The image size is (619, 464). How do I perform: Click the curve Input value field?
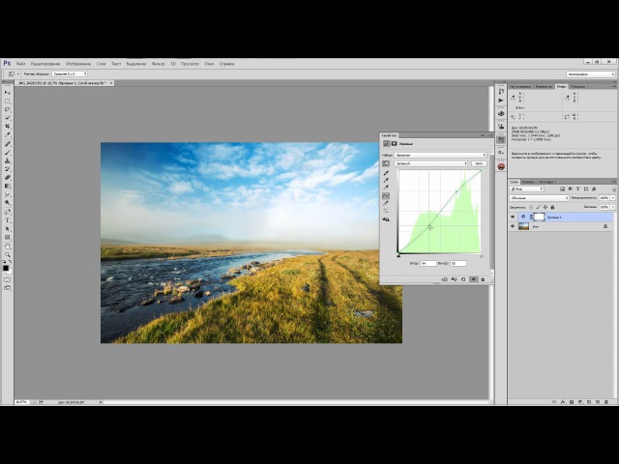428,263
